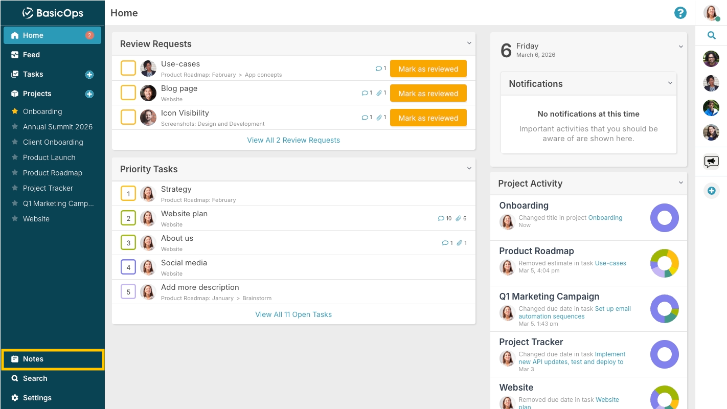This screenshot has width=727, height=409.
Task: Open search via right panel magnifier icon
Action: [x=711, y=35]
